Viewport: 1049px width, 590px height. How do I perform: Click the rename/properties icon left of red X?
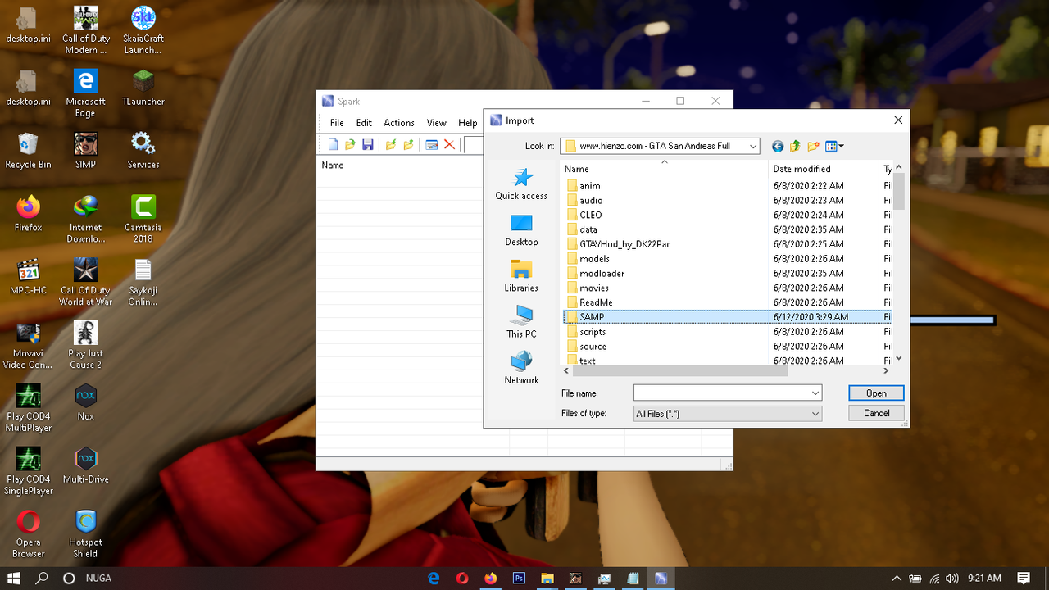click(431, 145)
